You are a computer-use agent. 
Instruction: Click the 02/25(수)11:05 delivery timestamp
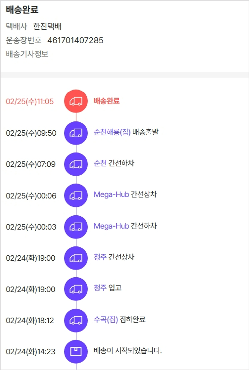pos(30,102)
